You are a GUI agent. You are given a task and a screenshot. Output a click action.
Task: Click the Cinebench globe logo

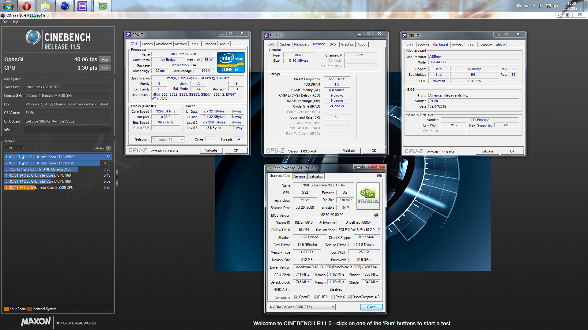pyautogui.click(x=33, y=37)
